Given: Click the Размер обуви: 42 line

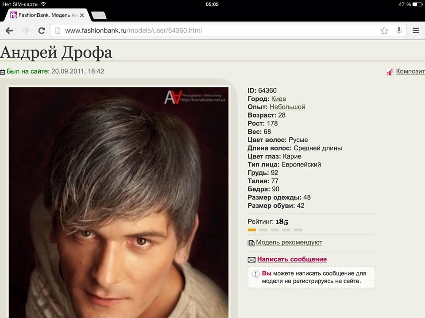Looking at the screenshot, I should 276,205.
